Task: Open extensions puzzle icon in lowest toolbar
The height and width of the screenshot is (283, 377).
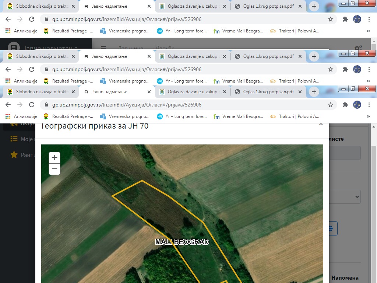Action: pyautogui.click(x=345, y=105)
